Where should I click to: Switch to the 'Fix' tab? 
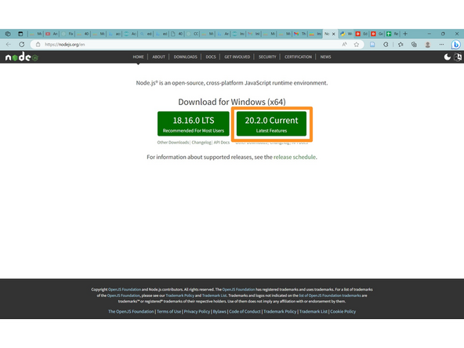[67, 34]
